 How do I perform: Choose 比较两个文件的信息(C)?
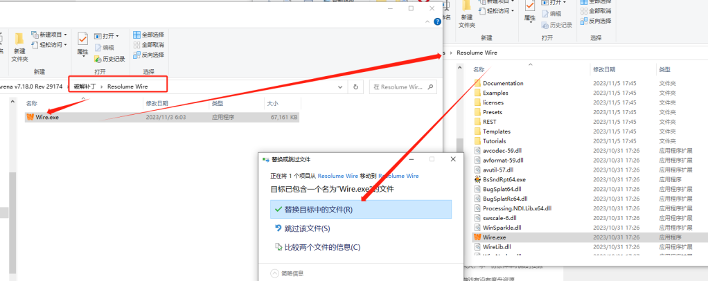click(x=322, y=247)
